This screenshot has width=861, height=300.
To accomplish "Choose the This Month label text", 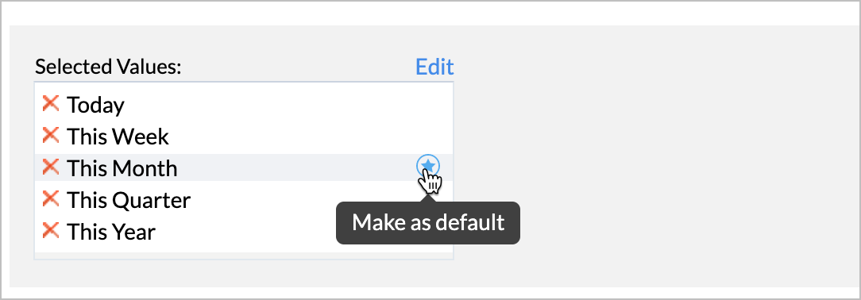I will click(122, 168).
